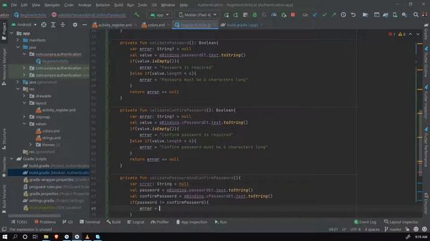Click the Debug app bug icon

[255, 15]
